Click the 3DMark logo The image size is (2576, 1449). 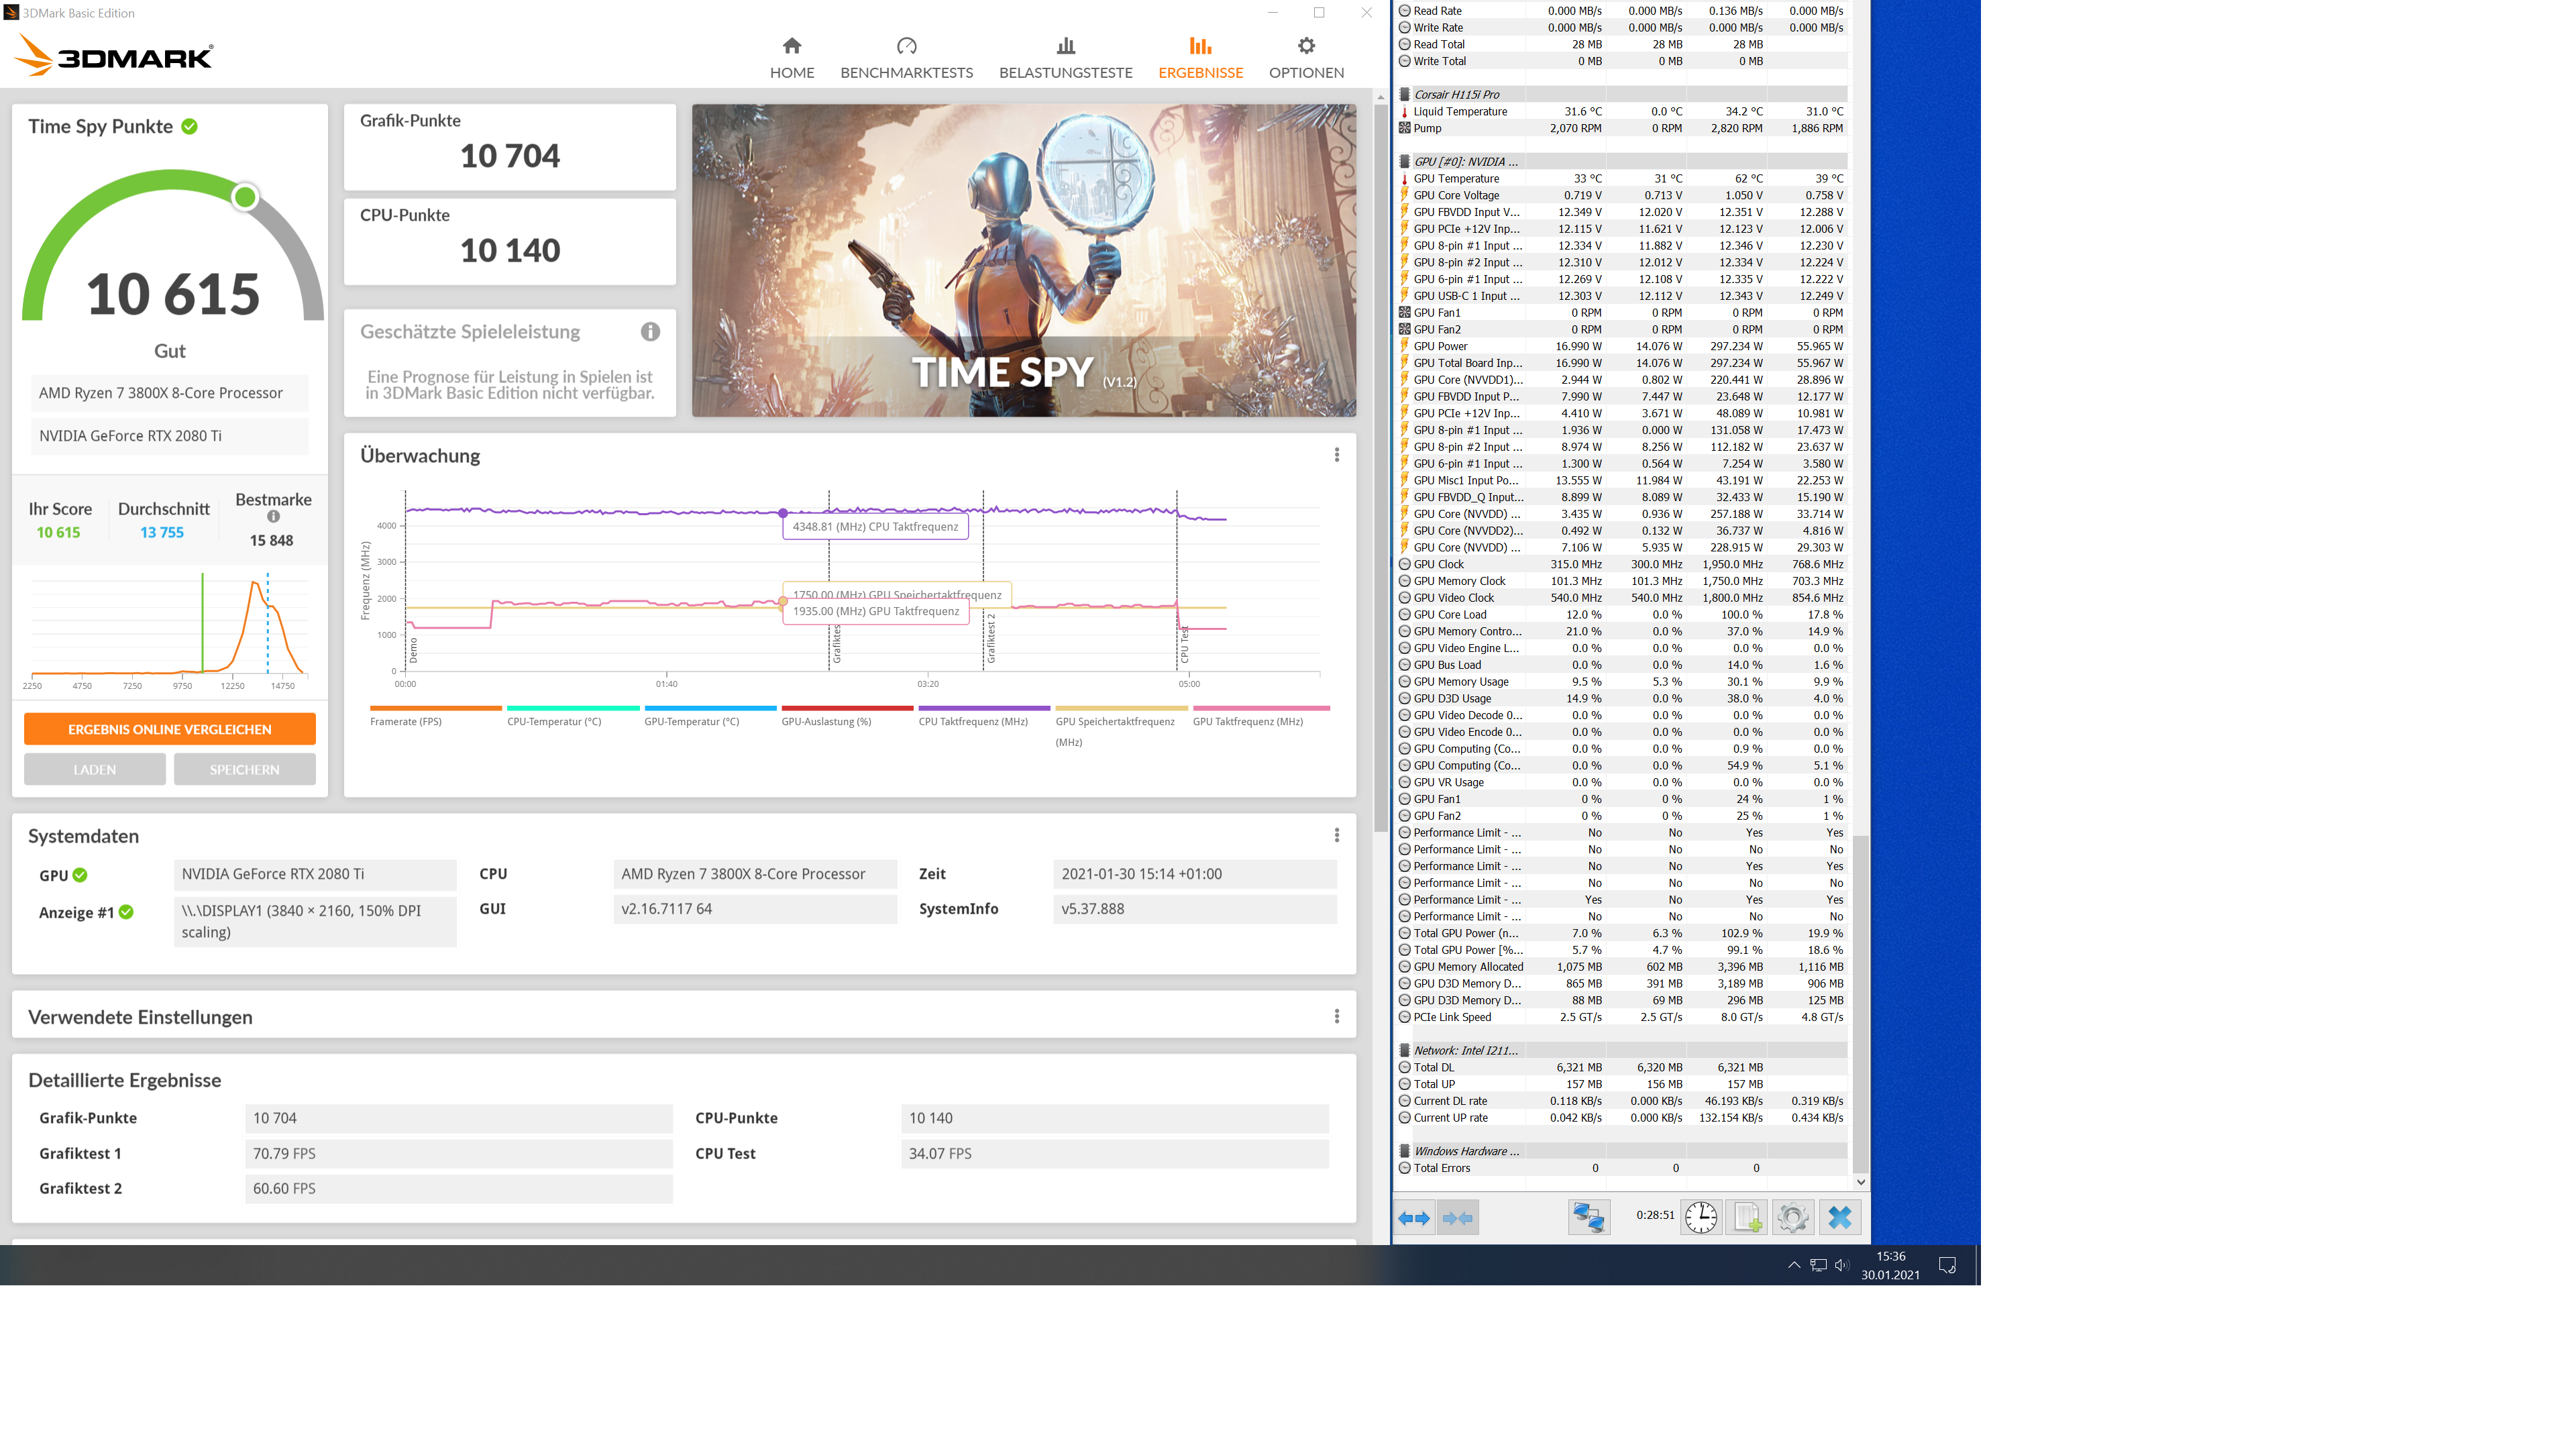click(x=114, y=56)
